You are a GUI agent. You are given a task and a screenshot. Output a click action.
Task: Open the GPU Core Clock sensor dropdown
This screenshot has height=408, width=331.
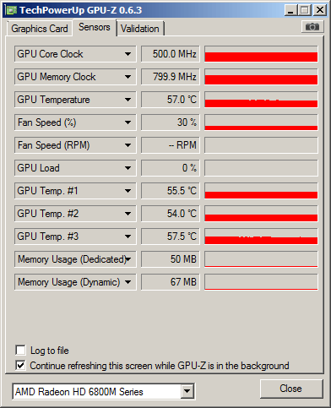[128, 54]
